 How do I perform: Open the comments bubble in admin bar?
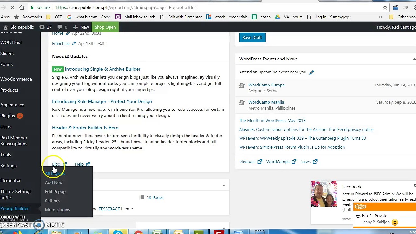(62, 27)
